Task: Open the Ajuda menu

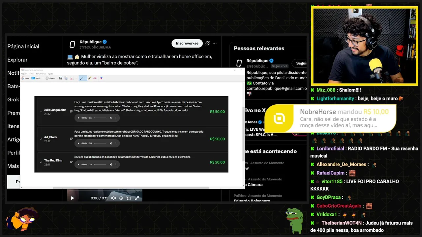Action: point(50,74)
